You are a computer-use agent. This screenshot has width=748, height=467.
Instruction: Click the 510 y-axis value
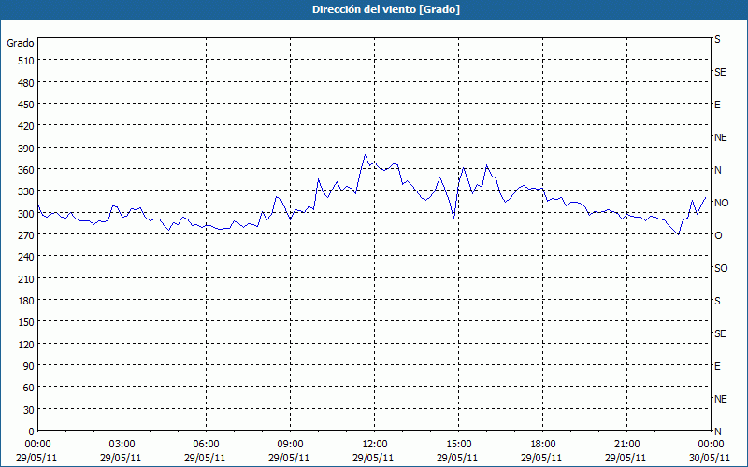click(27, 61)
